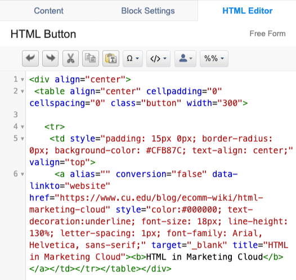The width and height of the screenshot is (296, 280).
Task: Click the Paste as text icon
Action: 111,59
